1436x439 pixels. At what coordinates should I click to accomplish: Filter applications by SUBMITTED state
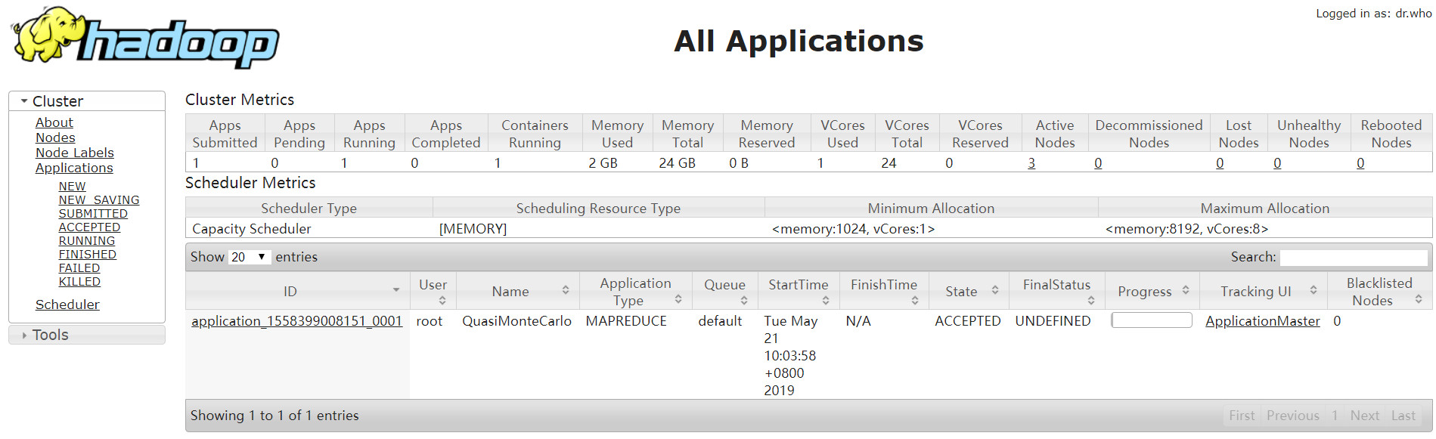[93, 214]
